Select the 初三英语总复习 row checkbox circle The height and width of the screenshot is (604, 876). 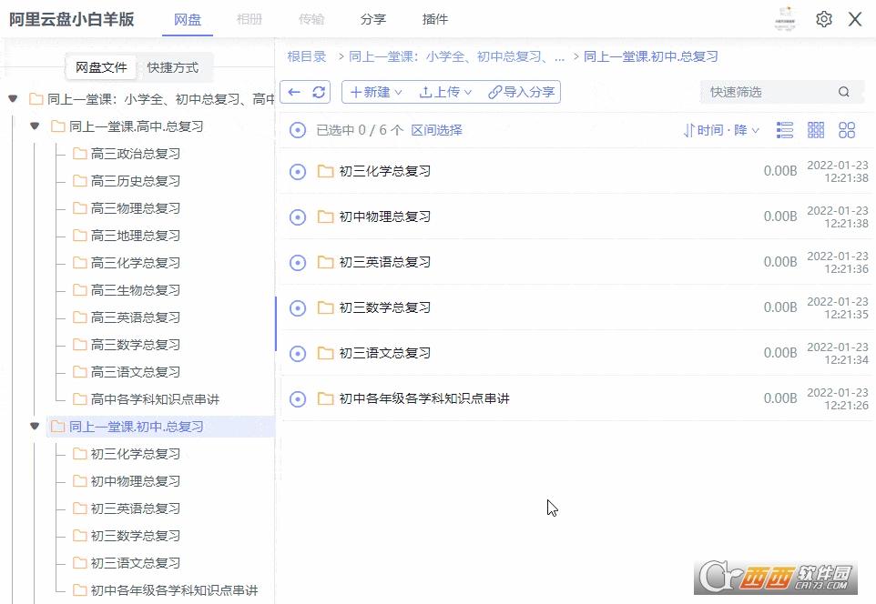coord(297,262)
